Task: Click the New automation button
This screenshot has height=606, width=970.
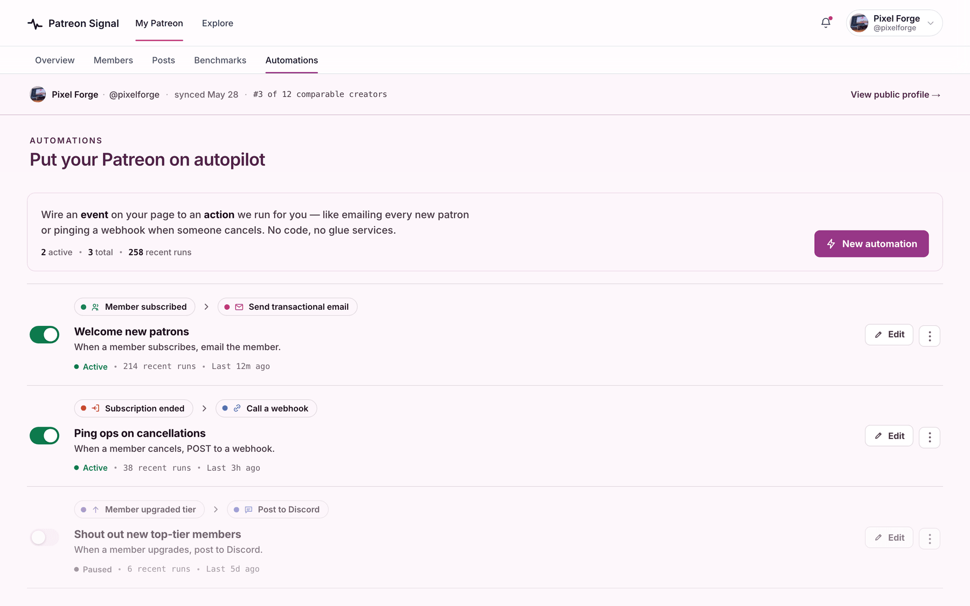Action: [871, 243]
